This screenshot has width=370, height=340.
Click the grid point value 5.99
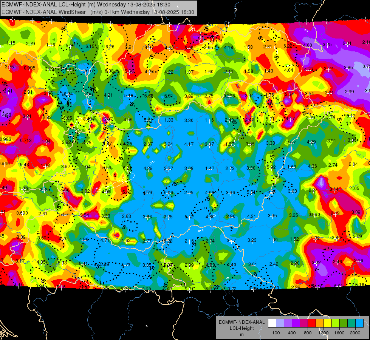point(105,264)
